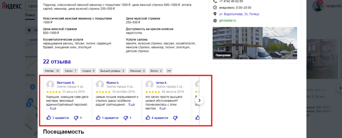Filter reviews by Мастер tag
This screenshot has width=342, height=138.
[52, 71]
